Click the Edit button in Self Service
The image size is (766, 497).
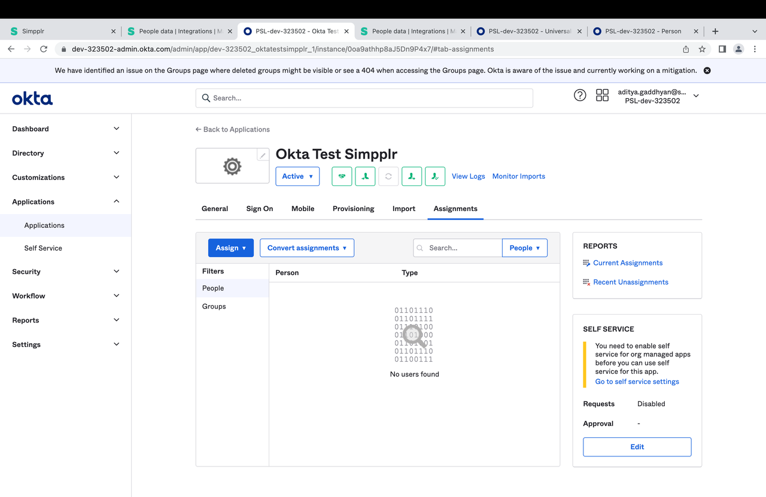coord(637,447)
